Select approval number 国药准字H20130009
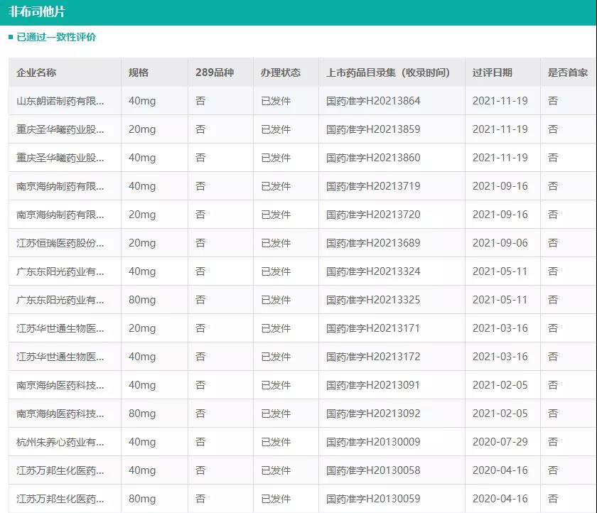The height and width of the screenshot is (513, 597). pos(373,442)
